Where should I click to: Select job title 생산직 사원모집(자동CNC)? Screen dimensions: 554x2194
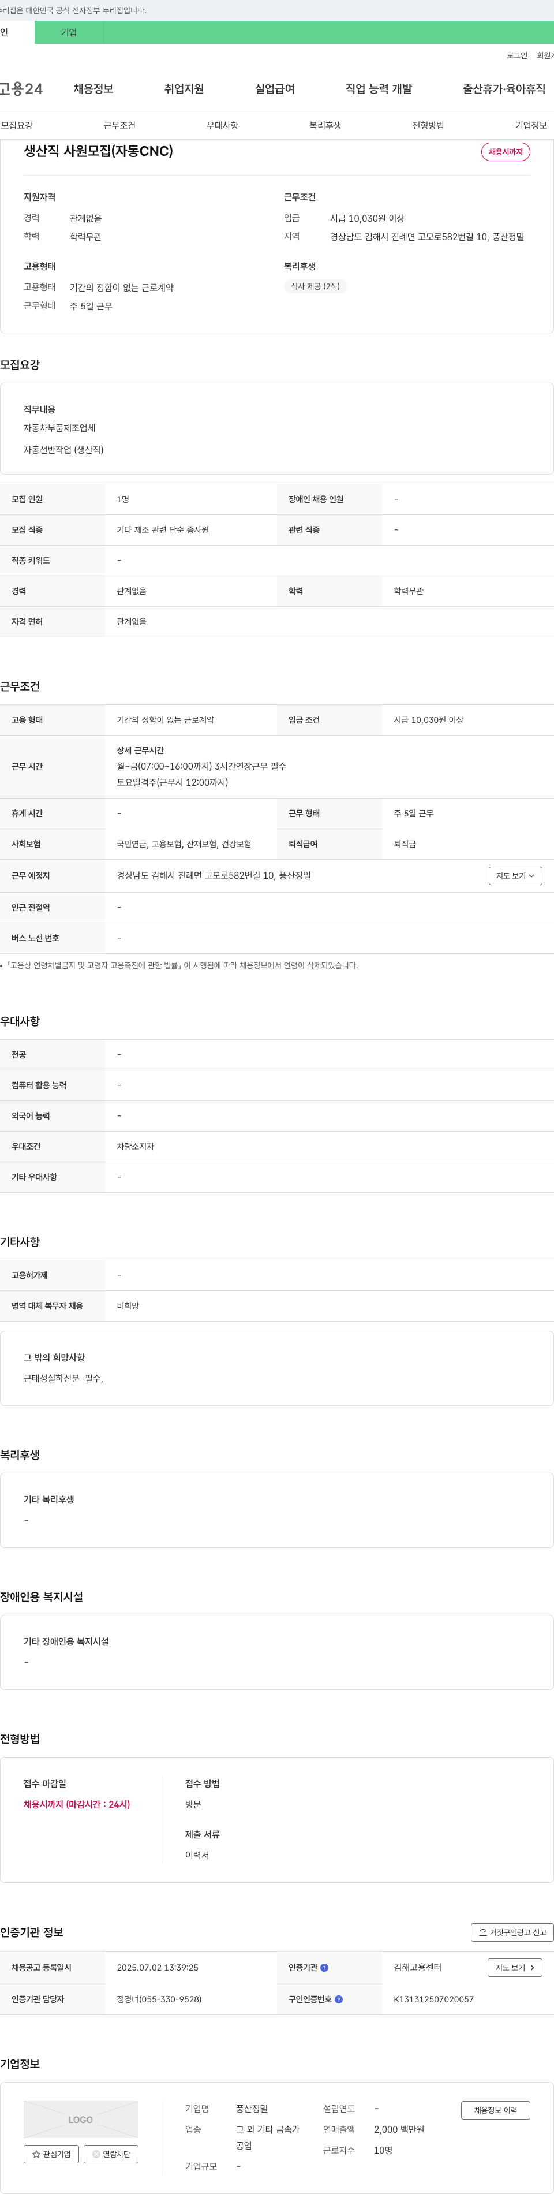tap(98, 151)
